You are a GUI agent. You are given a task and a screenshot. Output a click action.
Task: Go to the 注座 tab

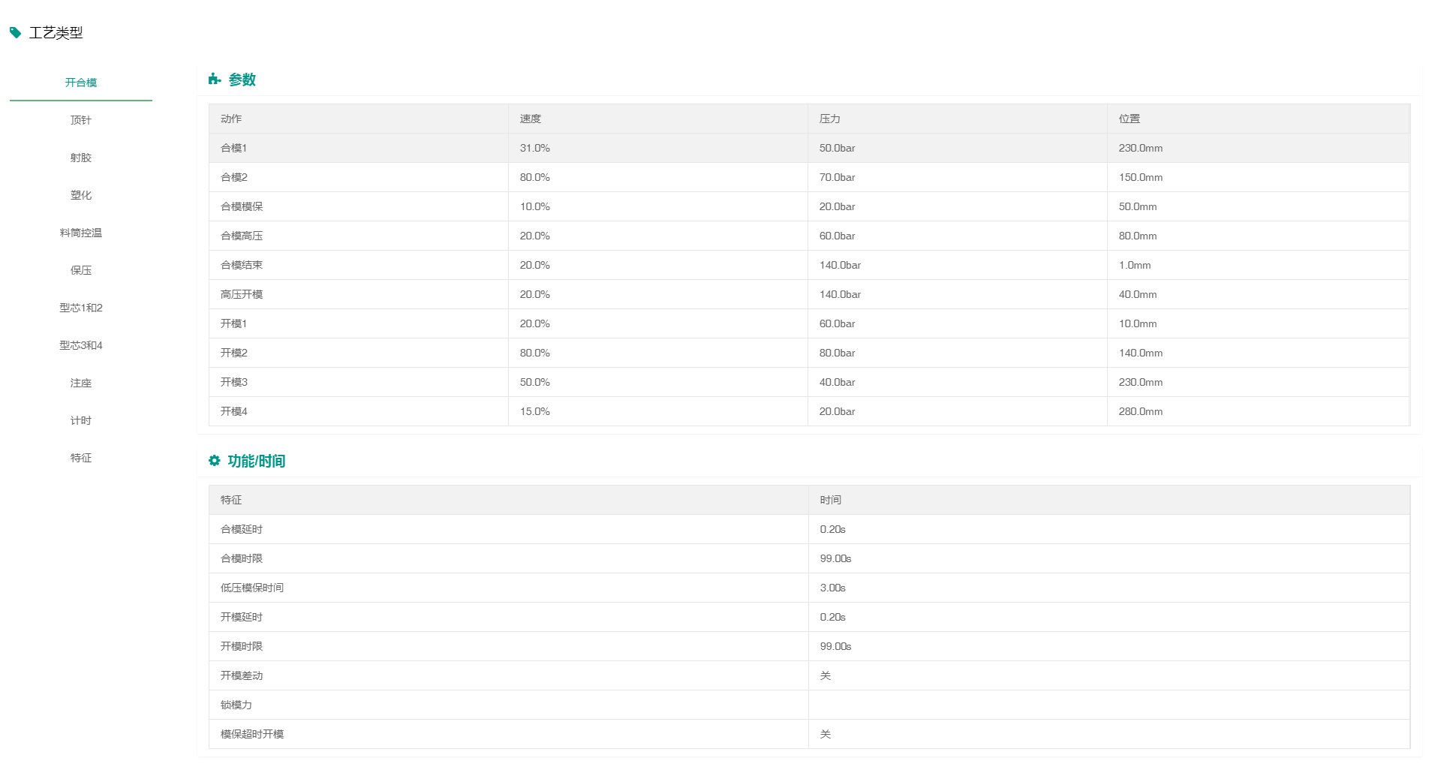81,383
